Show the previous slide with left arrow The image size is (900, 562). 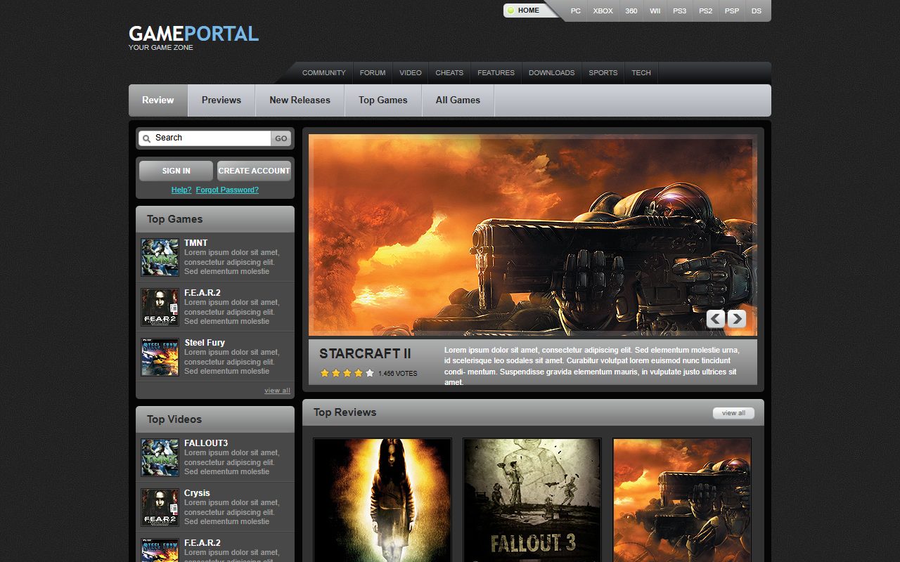coord(716,319)
